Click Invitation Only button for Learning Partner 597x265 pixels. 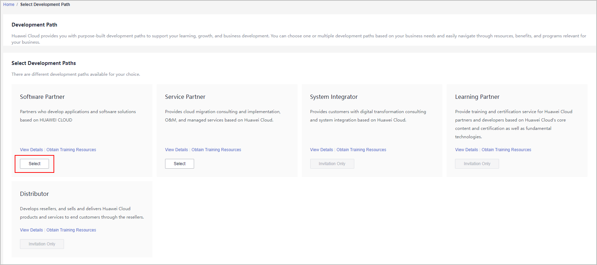point(477,164)
